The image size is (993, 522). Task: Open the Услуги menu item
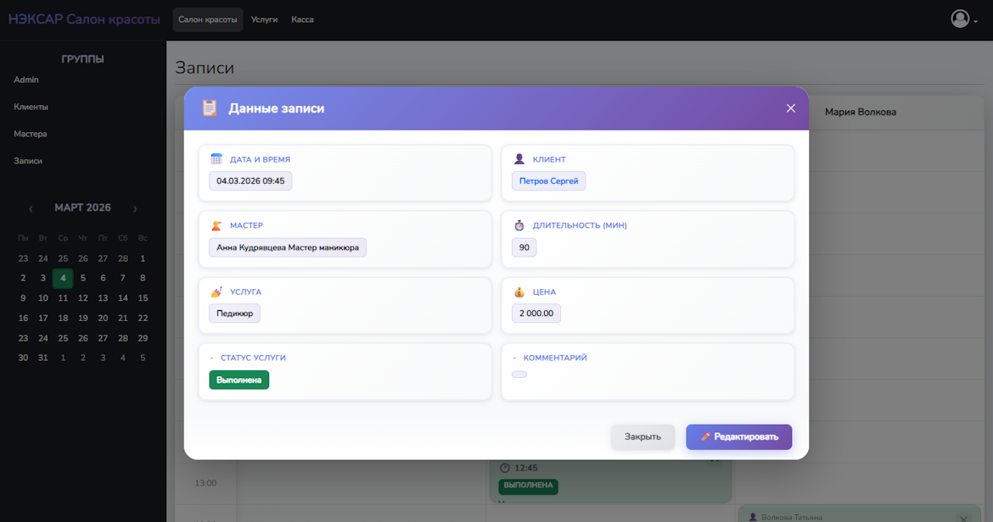coord(264,19)
